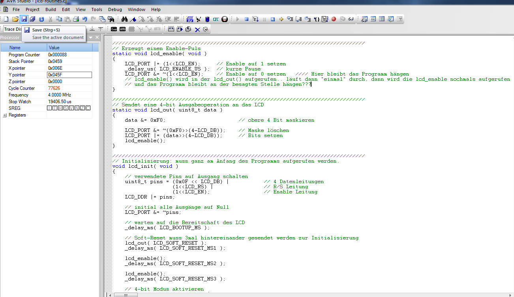Toggle the SREG V flag box
514x297 pixels.
pos(71,108)
